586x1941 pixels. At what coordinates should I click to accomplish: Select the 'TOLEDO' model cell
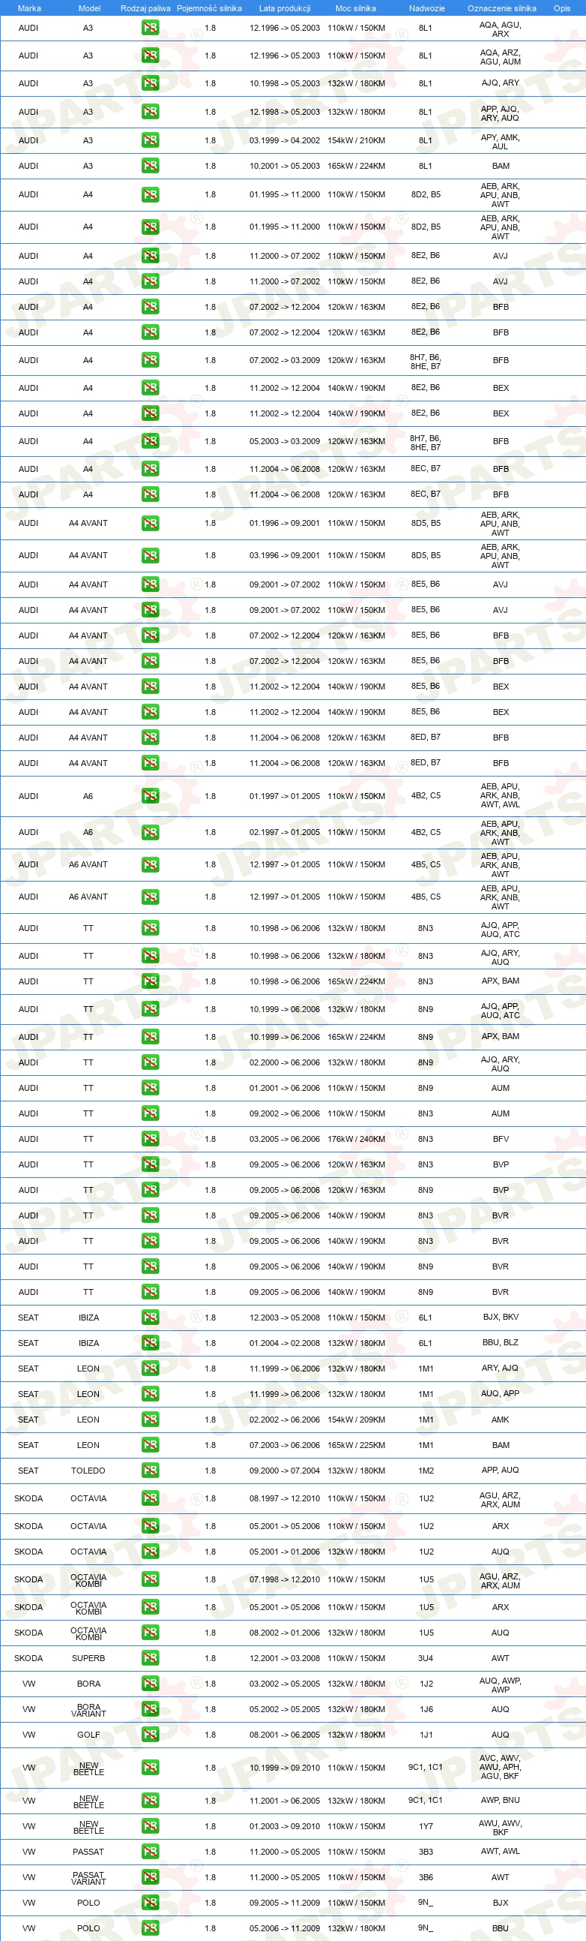click(88, 1471)
